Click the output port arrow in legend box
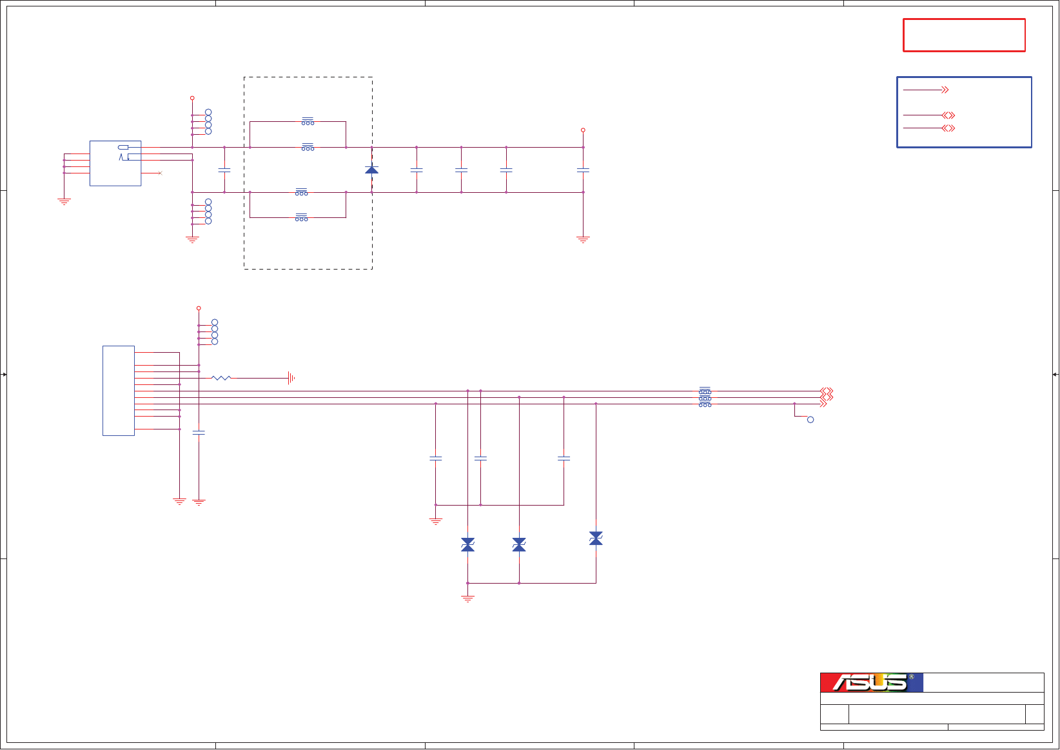 (x=945, y=90)
